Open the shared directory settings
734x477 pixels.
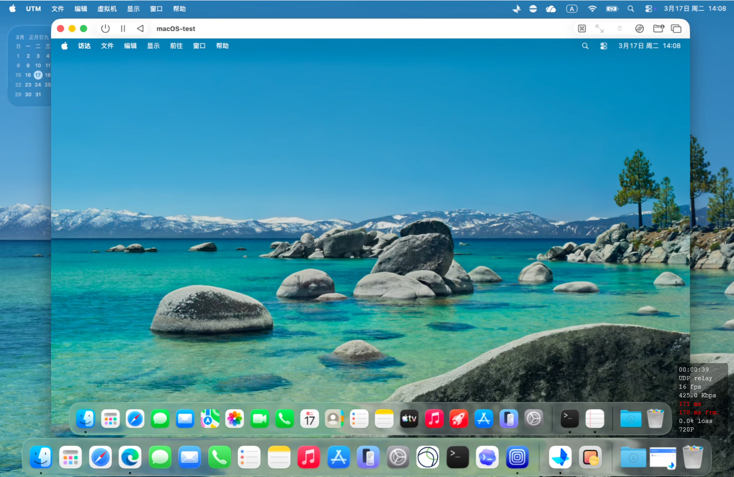point(659,28)
